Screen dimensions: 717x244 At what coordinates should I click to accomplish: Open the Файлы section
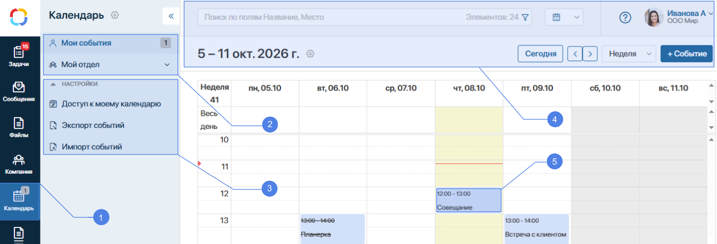[20, 128]
